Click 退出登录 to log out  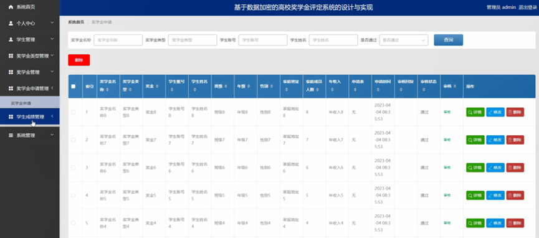pos(527,7)
